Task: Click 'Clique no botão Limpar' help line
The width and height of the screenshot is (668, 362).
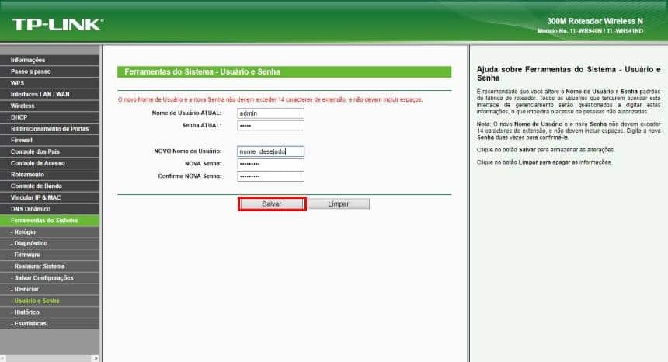Action: 544,162
